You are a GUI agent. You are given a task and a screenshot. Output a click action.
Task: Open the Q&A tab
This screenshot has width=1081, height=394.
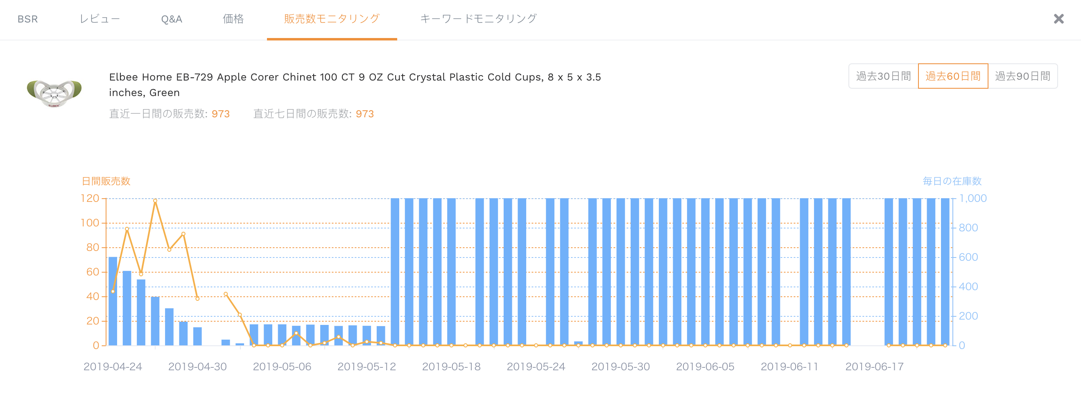(x=172, y=19)
